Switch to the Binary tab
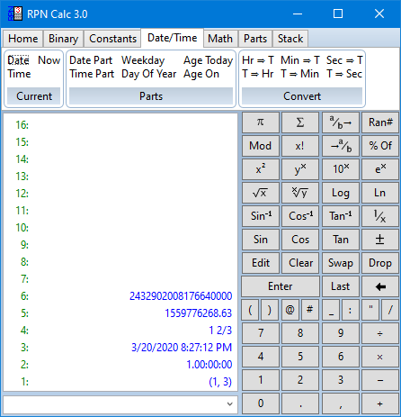401x417 pixels. click(x=63, y=39)
